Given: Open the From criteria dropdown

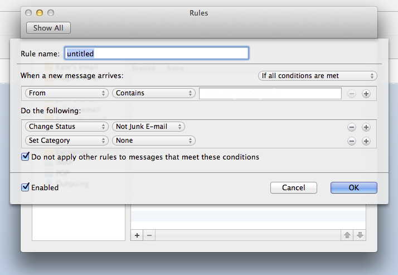Looking at the screenshot, I should [x=67, y=93].
